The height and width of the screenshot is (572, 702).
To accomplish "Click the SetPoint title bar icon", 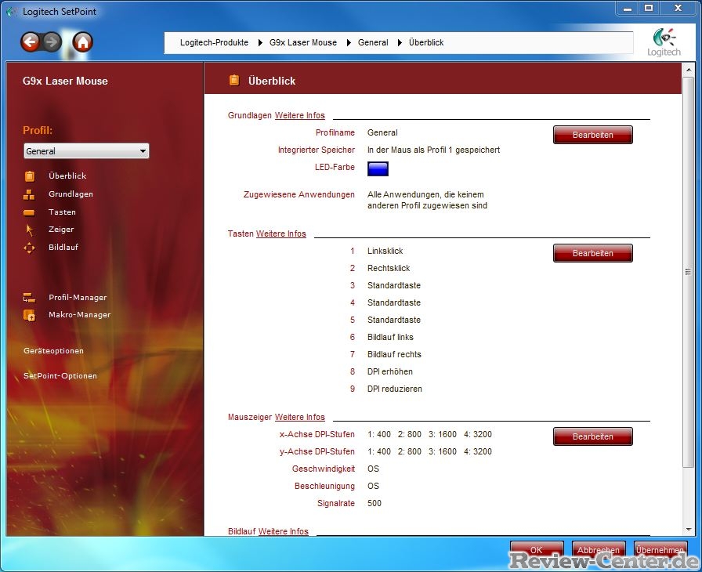I will [x=12, y=12].
